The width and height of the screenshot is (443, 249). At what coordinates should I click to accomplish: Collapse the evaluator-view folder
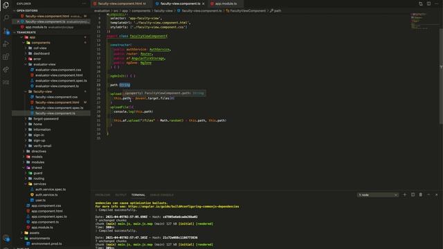(44, 64)
